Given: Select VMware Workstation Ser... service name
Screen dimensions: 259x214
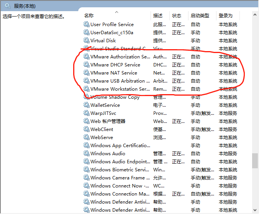Looking at the screenshot, I should (120, 89).
